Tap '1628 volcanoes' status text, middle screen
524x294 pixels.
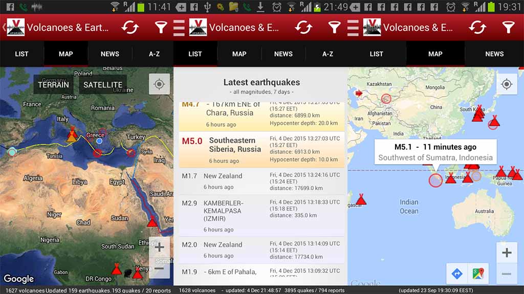click(x=197, y=290)
